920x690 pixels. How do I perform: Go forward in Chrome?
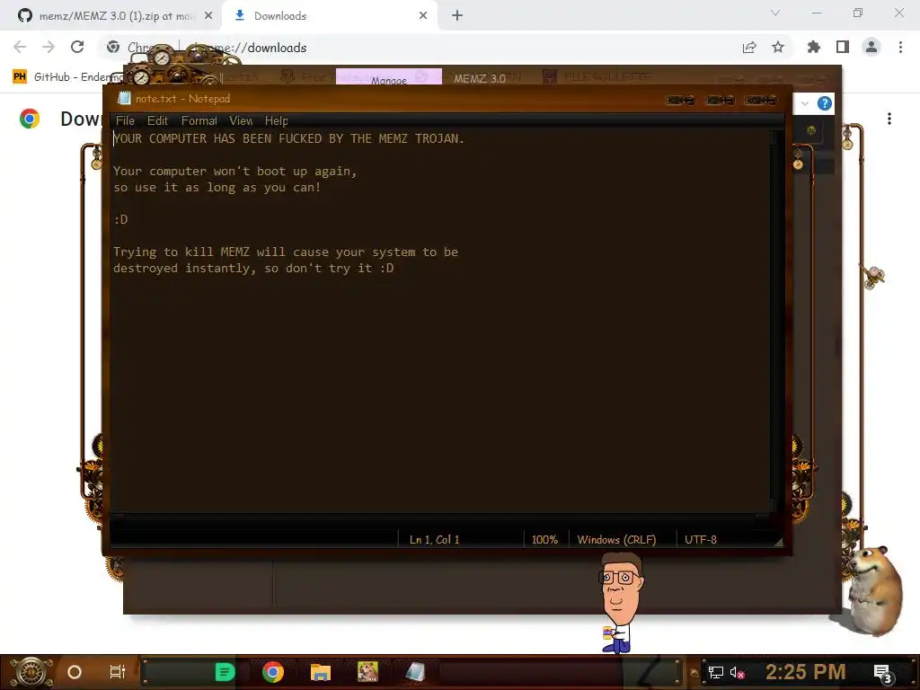[49, 47]
